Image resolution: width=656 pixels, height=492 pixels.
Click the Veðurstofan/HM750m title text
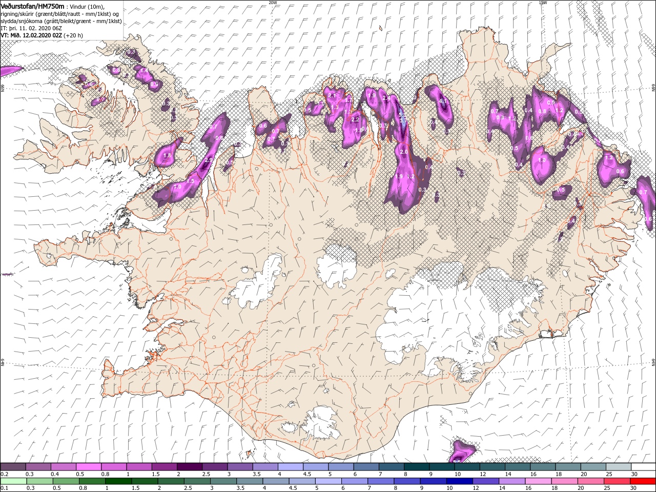(32, 6)
